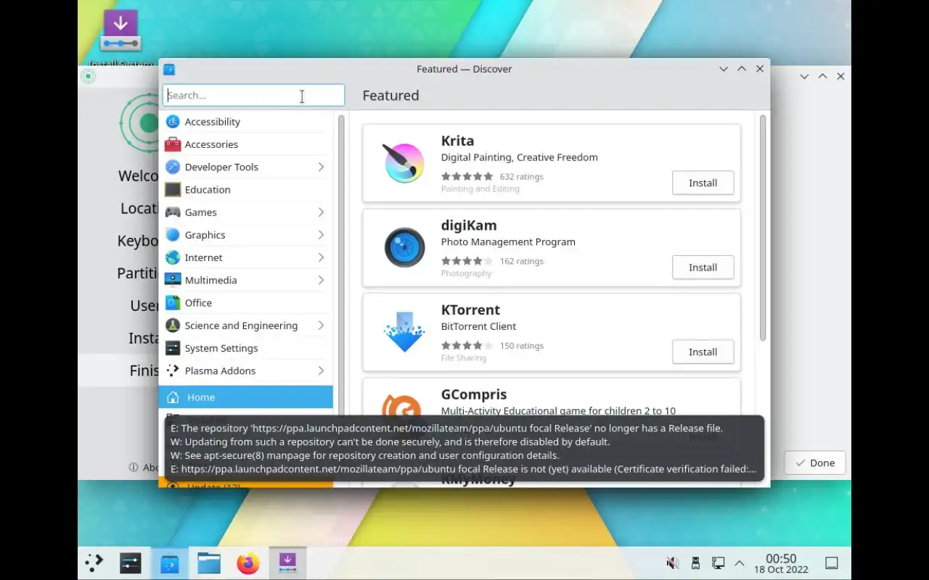Select the Home page entry
The width and height of the screenshot is (929, 580).
click(x=246, y=397)
